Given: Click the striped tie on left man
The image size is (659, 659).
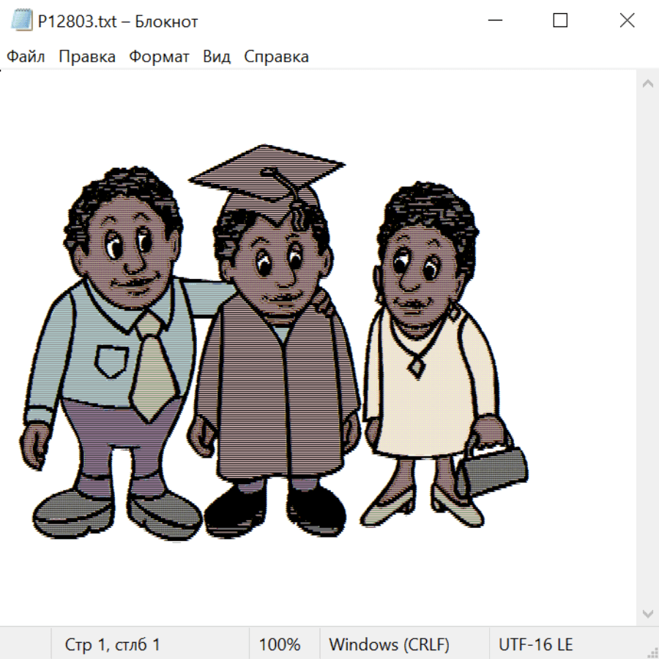Looking at the screenshot, I should click(154, 366).
